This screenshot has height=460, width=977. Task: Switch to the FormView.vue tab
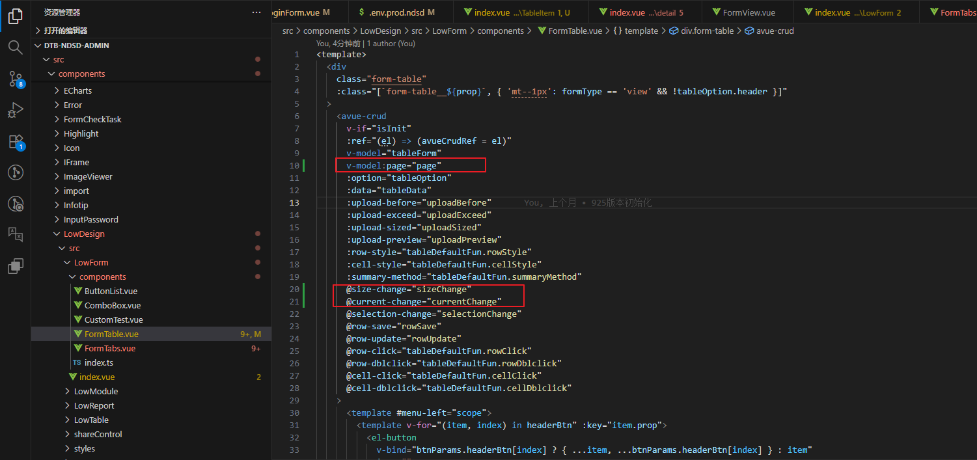(749, 12)
